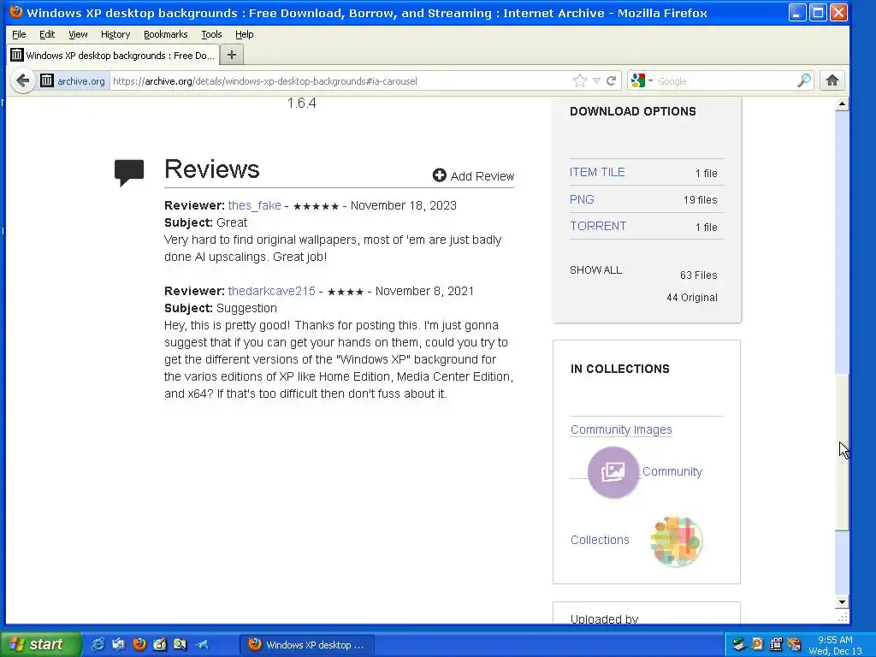
Task: Click the IN COLLECTIONS heading
Action: pos(619,369)
